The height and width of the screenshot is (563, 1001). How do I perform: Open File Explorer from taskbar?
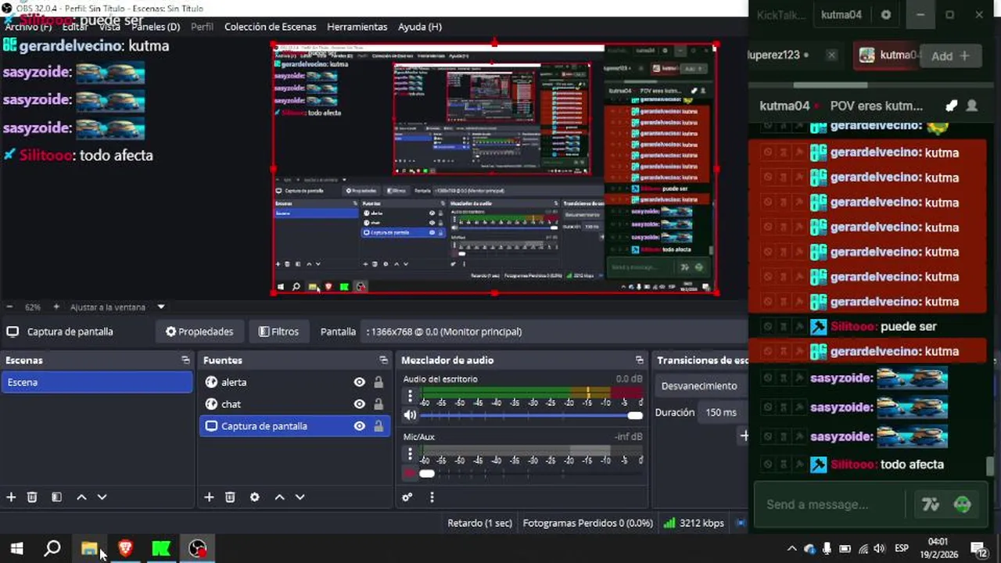89,548
